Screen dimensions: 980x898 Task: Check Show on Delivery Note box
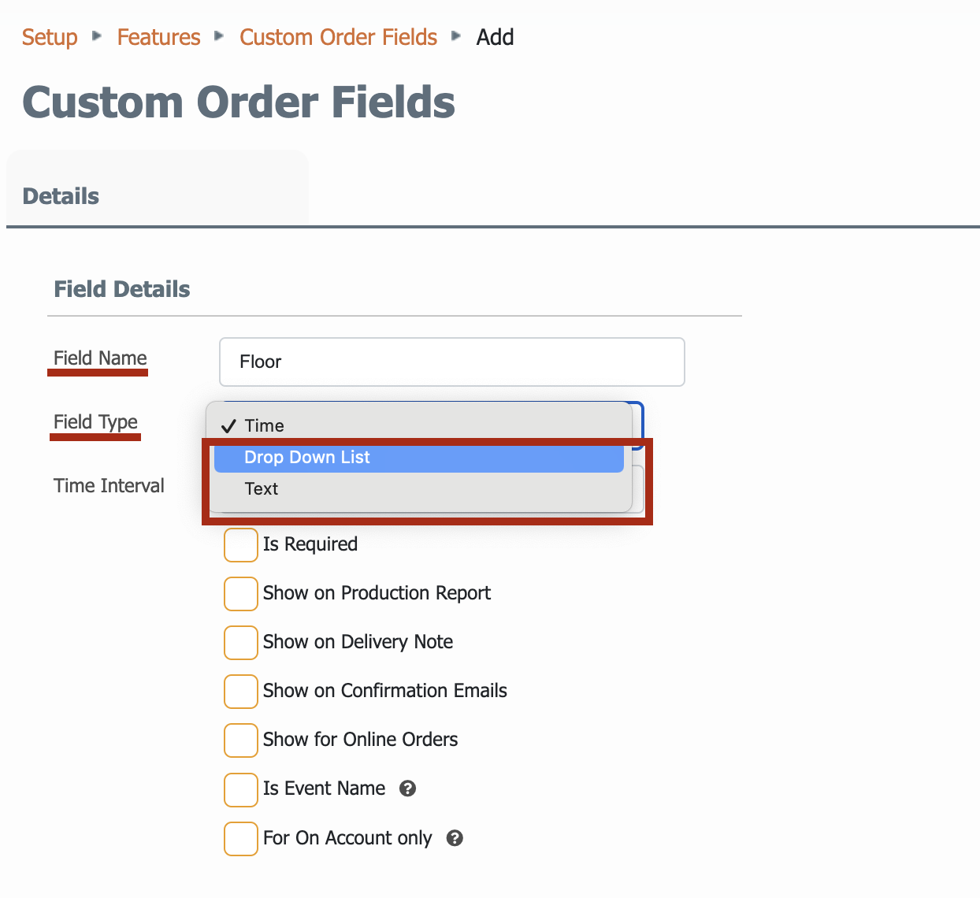click(x=241, y=643)
